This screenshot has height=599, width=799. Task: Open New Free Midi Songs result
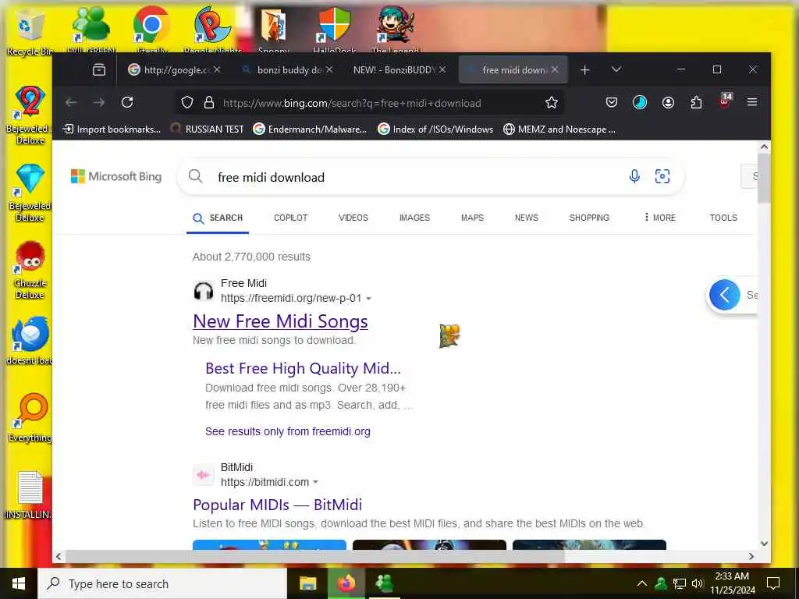280,321
